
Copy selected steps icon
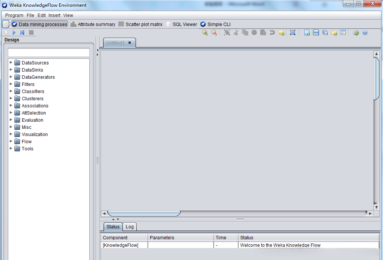click(x=245, y=32)
